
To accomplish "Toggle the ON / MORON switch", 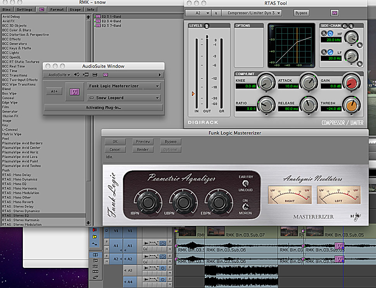I will (x=245, y=206).
